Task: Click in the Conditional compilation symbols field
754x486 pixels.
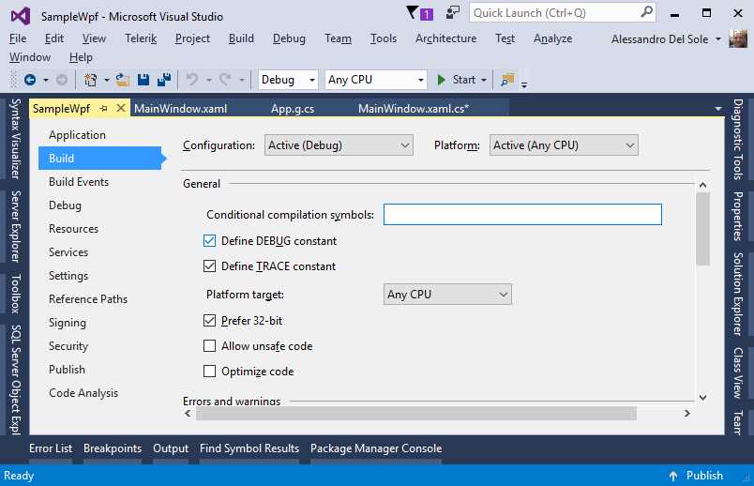Action: tap(522, 215)
